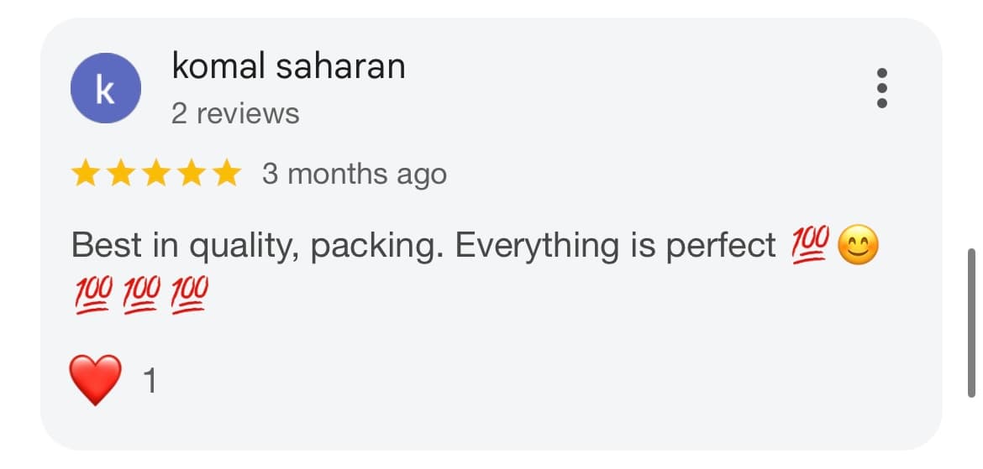This screenshot has height=469, width=983.
Task: Click the vertical scrollbar on the right edge
Action: click(x=973, y=322)
